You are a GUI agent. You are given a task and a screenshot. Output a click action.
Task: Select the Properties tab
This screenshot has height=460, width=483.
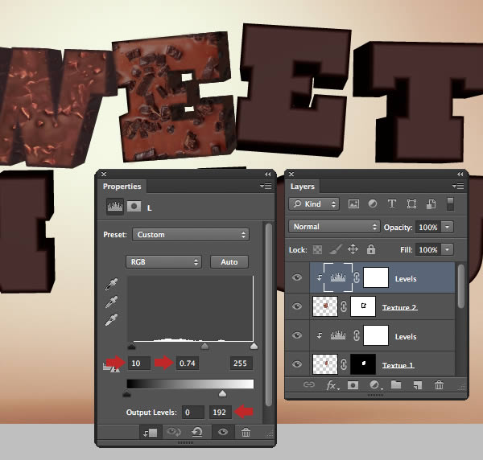pyautogui.click(x=122, y=187)
